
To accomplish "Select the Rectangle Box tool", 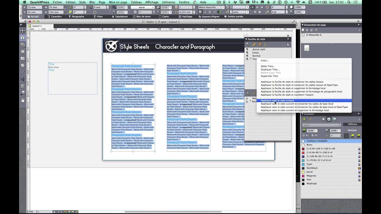I will pyautogui.click(x=23, y=59).
